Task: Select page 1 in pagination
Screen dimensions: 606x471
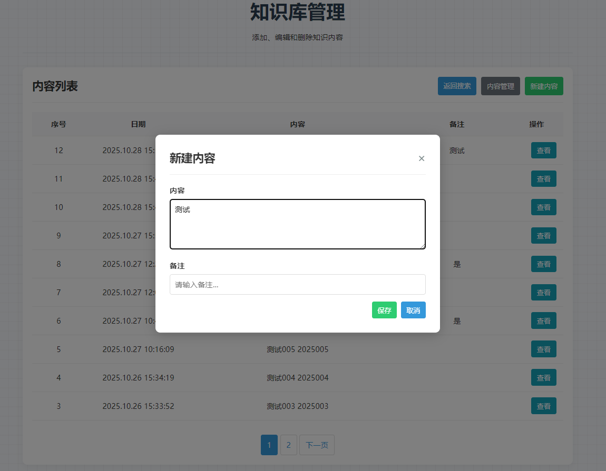Action: point(269,445)
